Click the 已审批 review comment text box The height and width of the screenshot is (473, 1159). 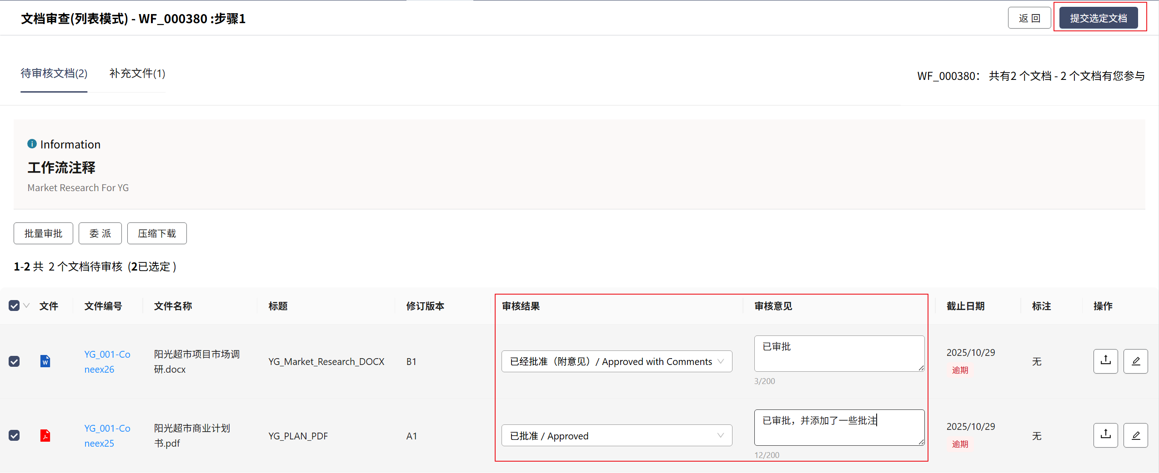tap(838, 353)
